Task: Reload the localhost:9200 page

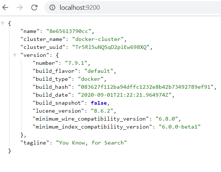Action: coord(34,8)
